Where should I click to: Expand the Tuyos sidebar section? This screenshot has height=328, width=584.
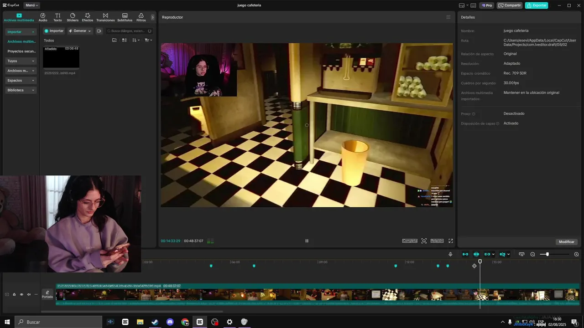point(21,61)
